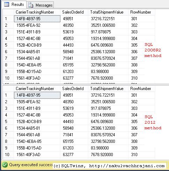Select cell 1561-40F3-AD in top grid
Viewport: 169px width, 171px height.
click(x=37, y=78)
